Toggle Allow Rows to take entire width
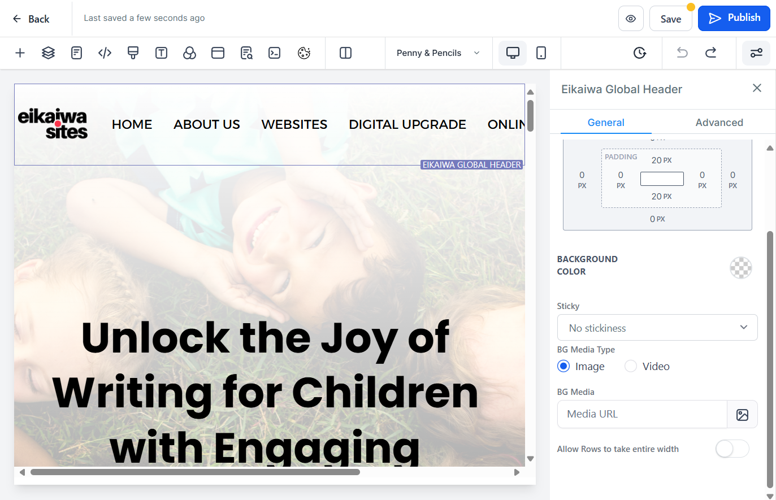The height and width of the screenshot is (500, 776). 732,449
